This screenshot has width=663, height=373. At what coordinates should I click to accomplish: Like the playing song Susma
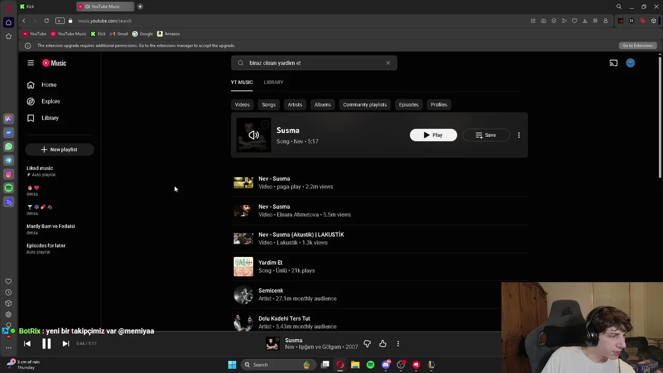[383, 343]
